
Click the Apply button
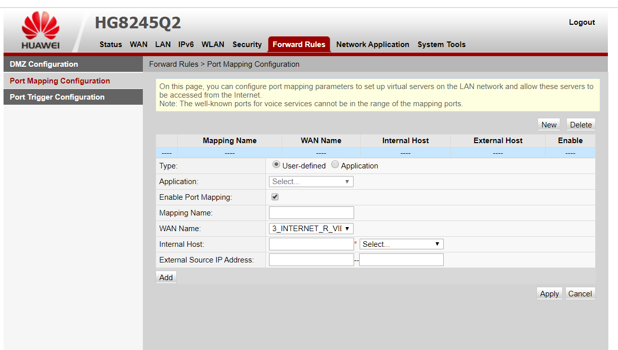click(x=549, y=293)
